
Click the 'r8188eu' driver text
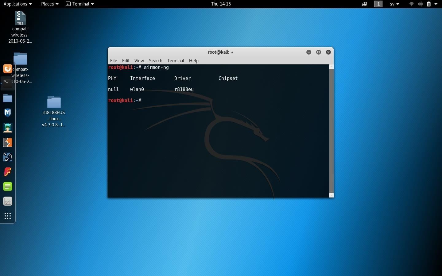[184, 90]
